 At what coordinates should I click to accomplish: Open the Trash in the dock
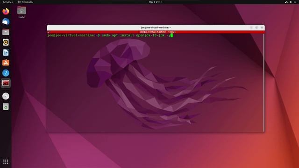[6, 106]
